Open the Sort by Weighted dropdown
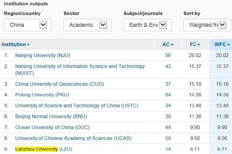The width and height of the screenshot is (232, 154). [207, 25]
